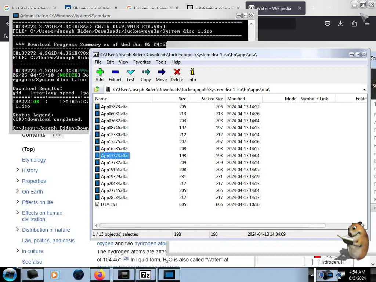Viewport: 376px width, 282px height.
Task: Show hidden system tray icons arrow
Action: (x=312, y=275)
